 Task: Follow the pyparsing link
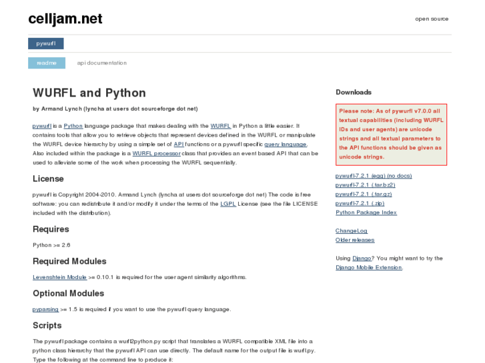pyautogui.click(x=45, y=309)
